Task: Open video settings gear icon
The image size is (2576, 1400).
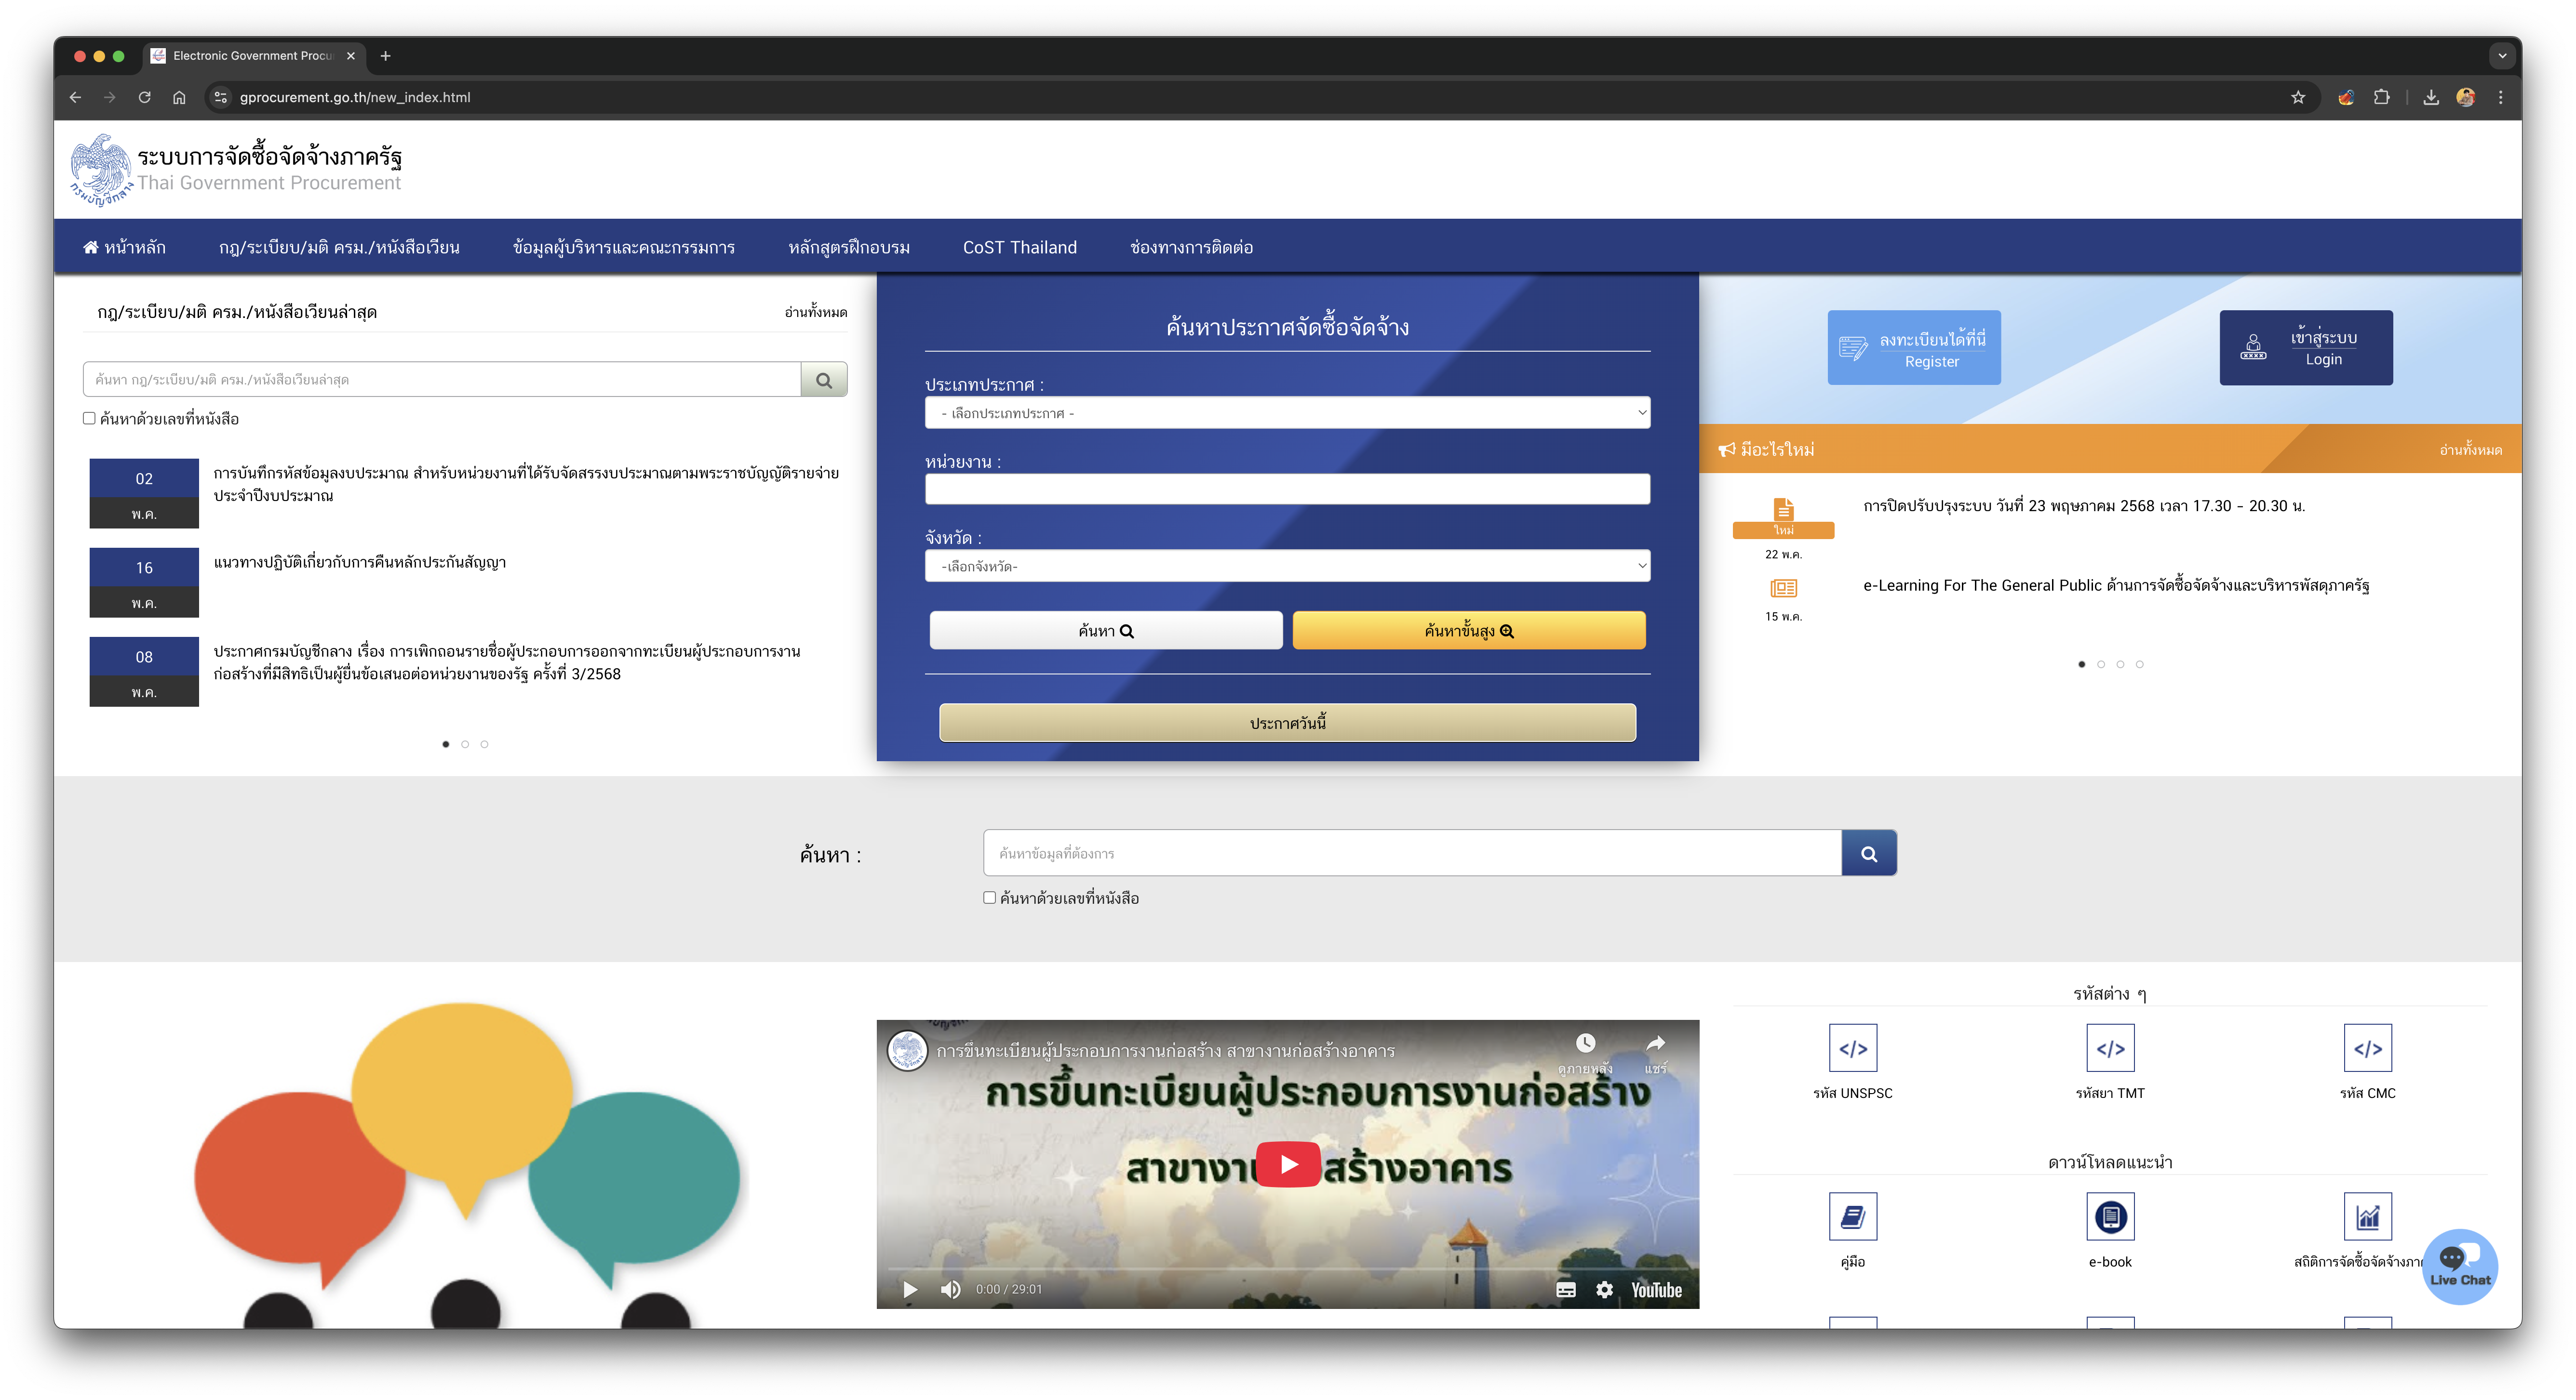Action: point(1604,1289)
